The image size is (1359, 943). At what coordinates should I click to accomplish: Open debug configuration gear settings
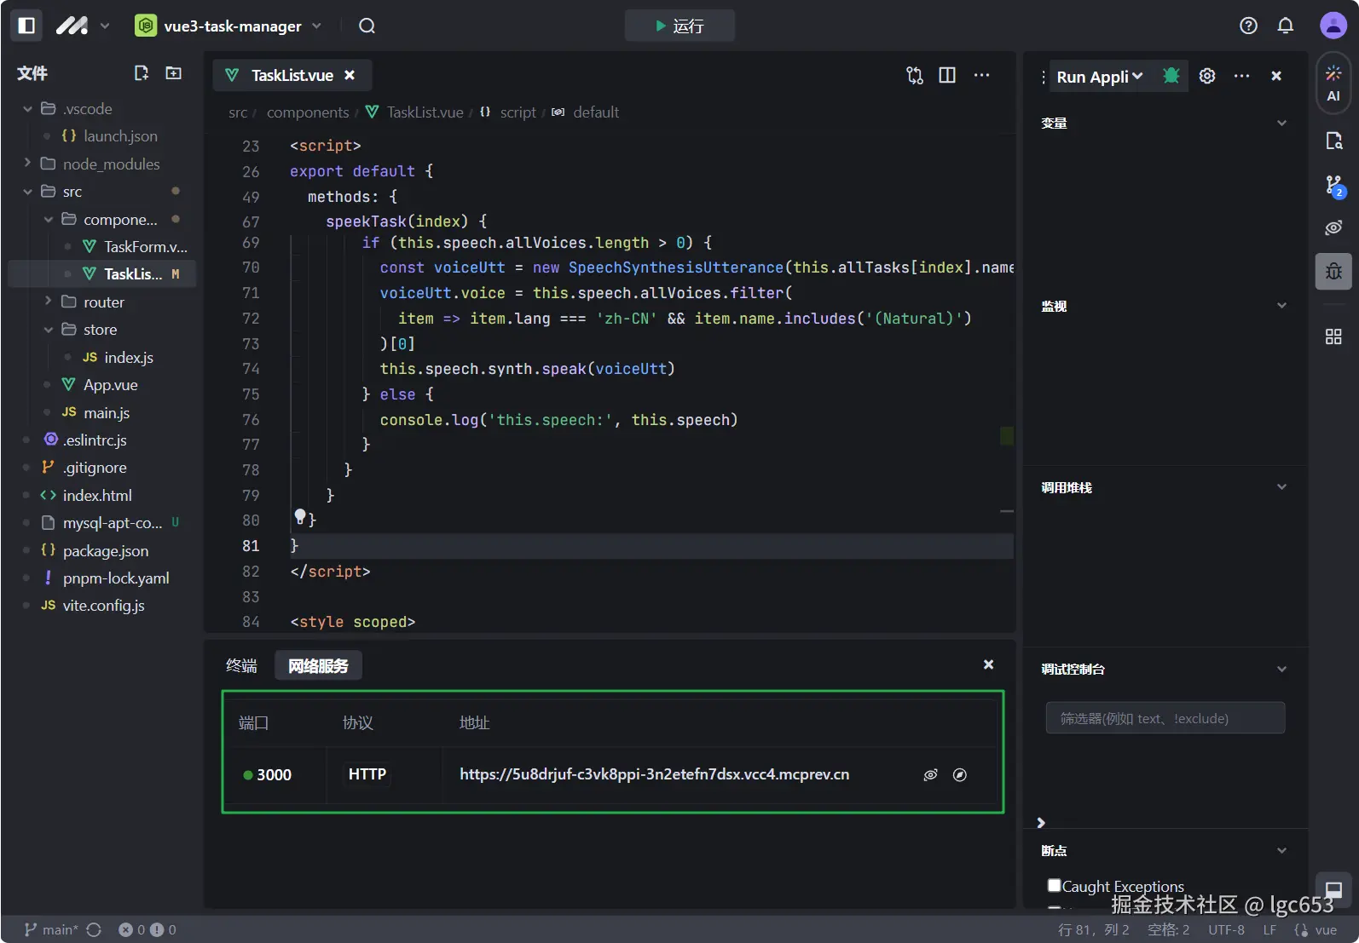tap(1207, 76)
